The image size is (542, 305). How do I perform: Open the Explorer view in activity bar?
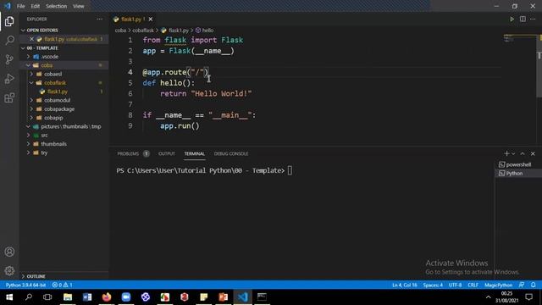coord(9,21)
